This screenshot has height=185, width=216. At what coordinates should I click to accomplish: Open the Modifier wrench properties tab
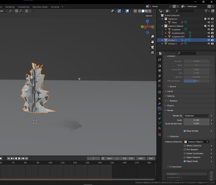pyautogui.click(x=159, y=104)
